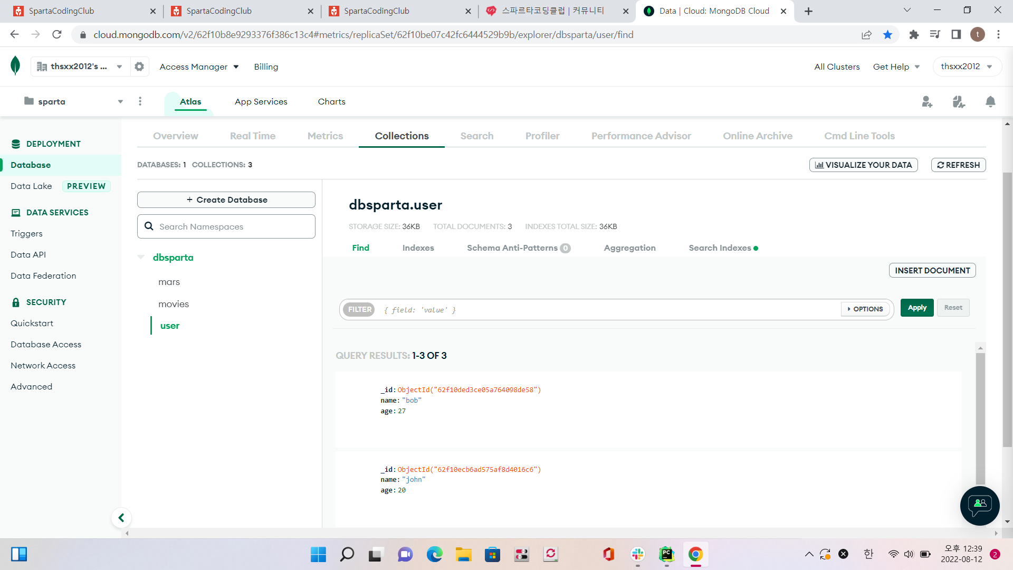Image resolution: width=1013 pixels, height=570 pixels.
Task: Go back to the previous page
Action: 15,35
